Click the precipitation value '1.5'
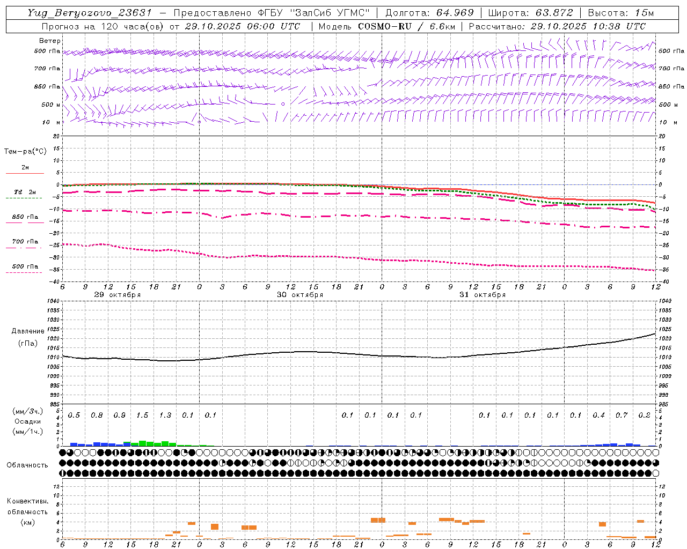The width and height of the screenshot is (687, 549). (142, 416)
